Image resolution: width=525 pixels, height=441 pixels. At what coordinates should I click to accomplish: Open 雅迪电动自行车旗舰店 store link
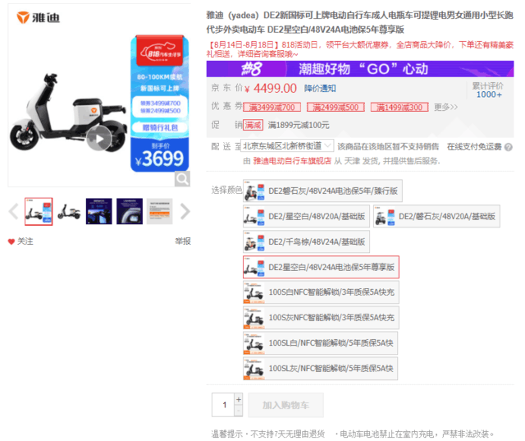292,161
